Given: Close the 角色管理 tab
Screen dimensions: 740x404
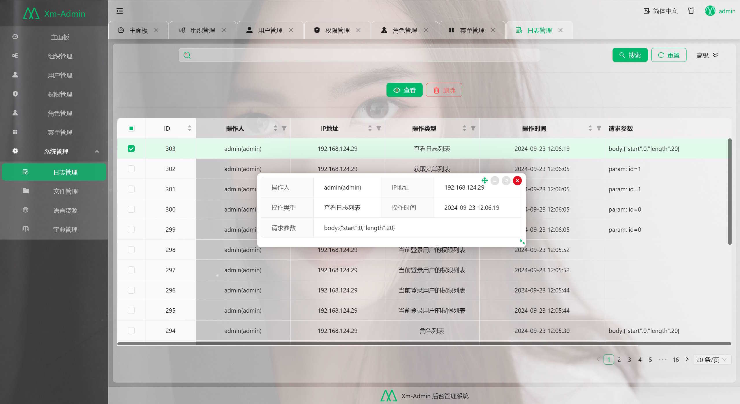Looking at the screenshot, I should pyautogui.click(x=426, y=30).
